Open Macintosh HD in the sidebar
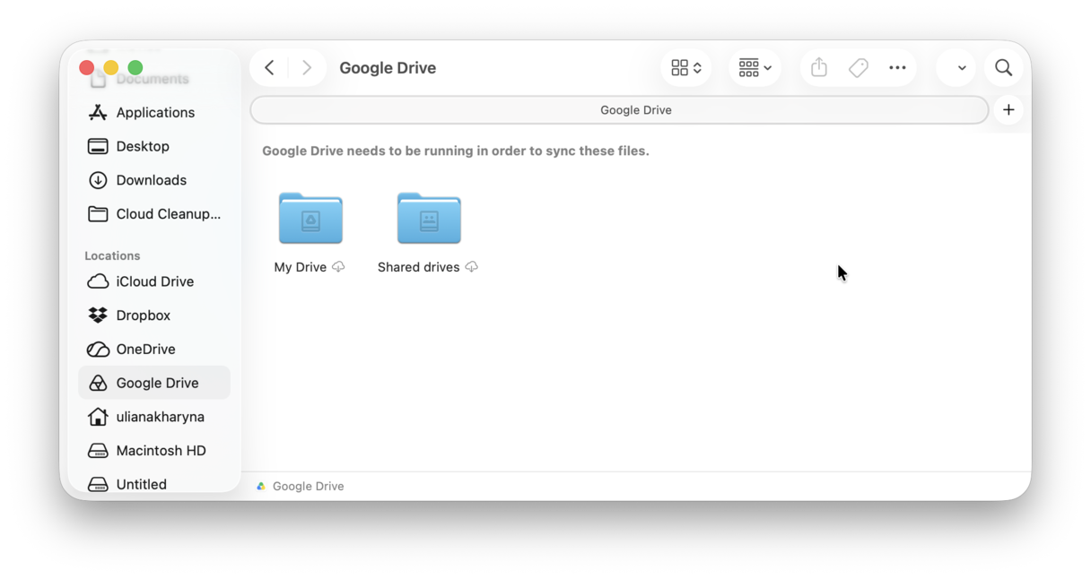 pyautogui.click(x=154, y=451)
